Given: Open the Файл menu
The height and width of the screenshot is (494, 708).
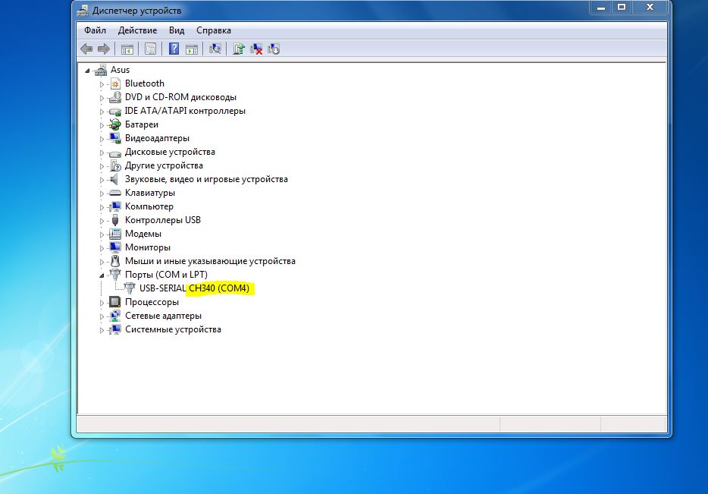Looking at the screenshot, I should [x=95, y=30].
